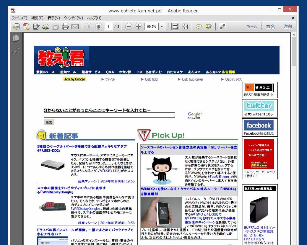Click the red お名前.com domain ad
The width and height of the screenshot is (307, 245).
point(259,154)
